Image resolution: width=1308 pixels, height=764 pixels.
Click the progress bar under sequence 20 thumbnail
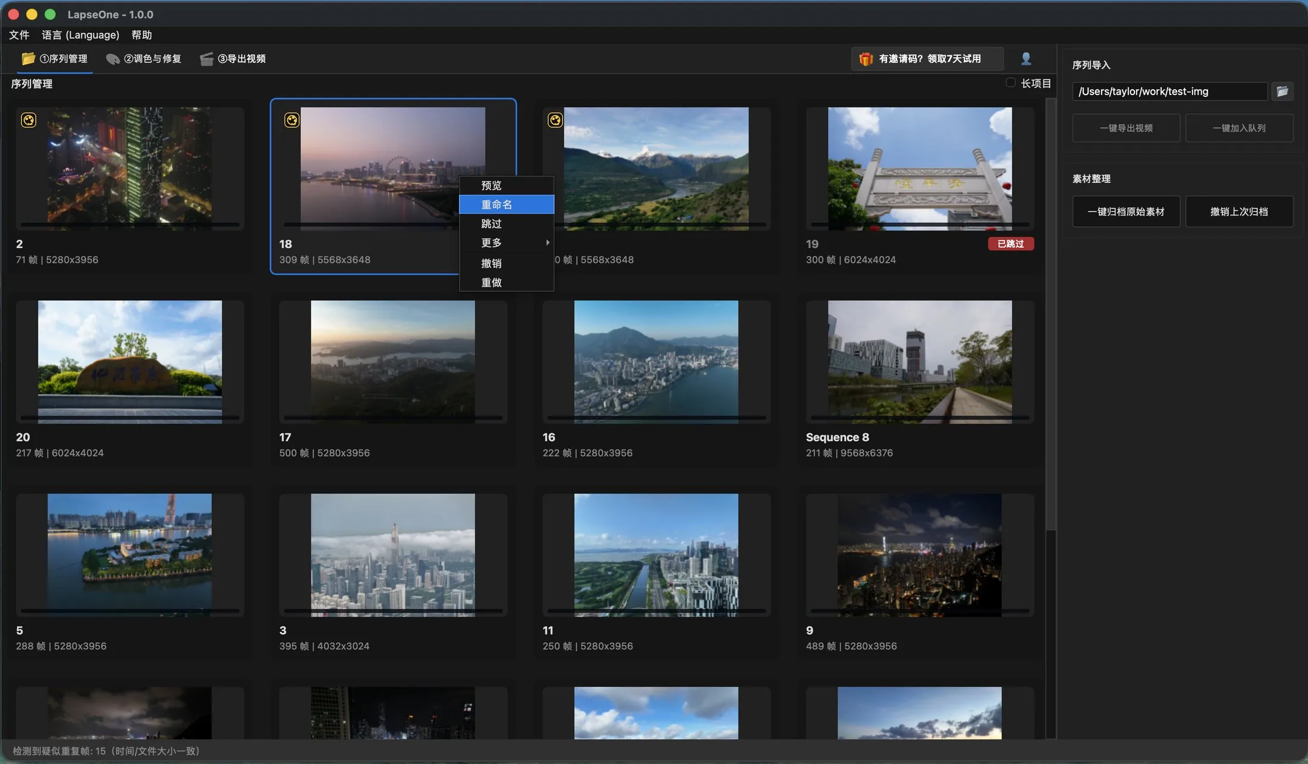pos(130,418)
